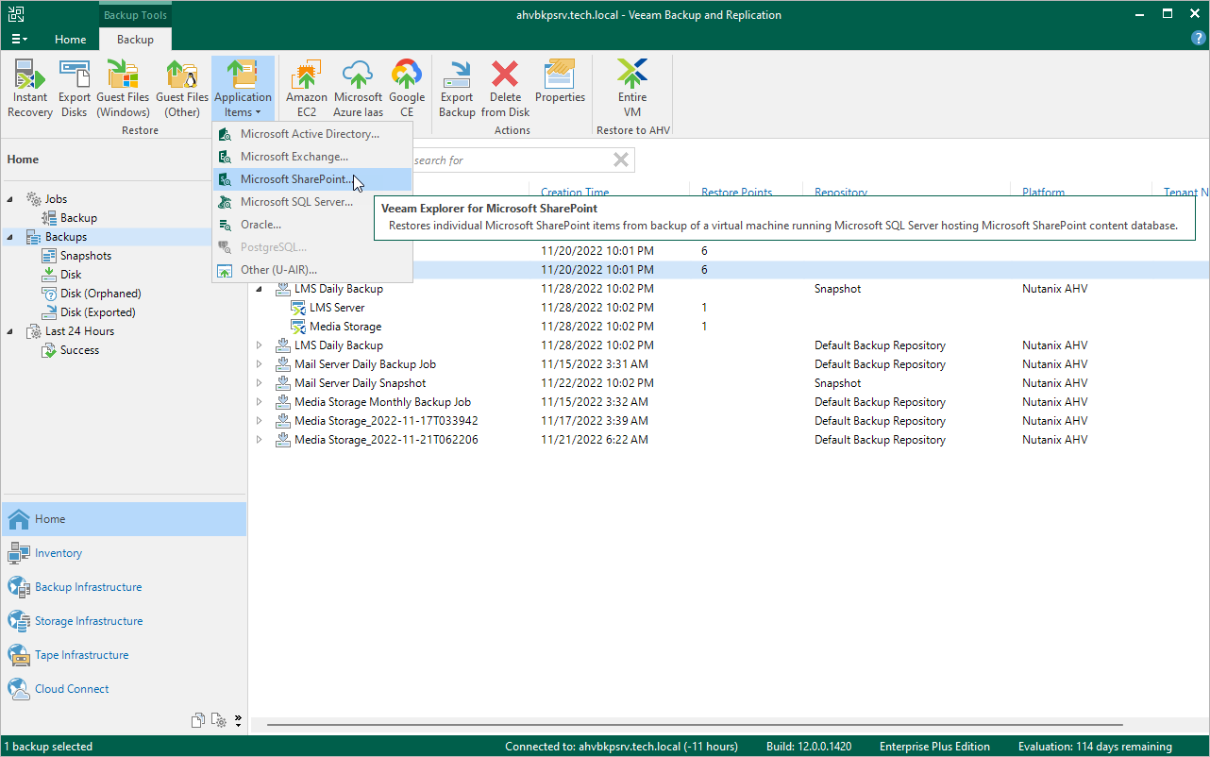This screenshot has width=1210, height=757.
Task: Restore to Microsoft Azure IaaS
Action: (359, 89)
